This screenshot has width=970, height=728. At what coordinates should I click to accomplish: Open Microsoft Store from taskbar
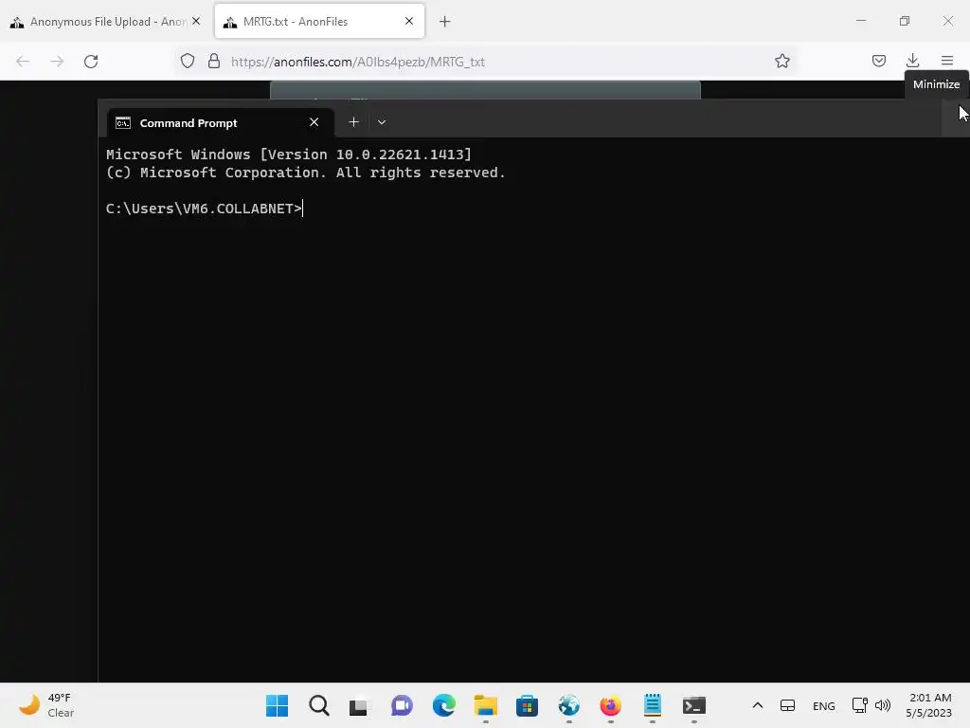coord(527,705)
